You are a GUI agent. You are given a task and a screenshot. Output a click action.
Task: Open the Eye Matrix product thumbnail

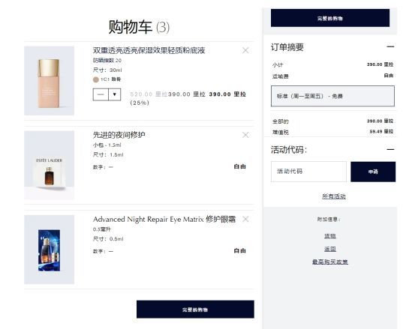[49, 250]
